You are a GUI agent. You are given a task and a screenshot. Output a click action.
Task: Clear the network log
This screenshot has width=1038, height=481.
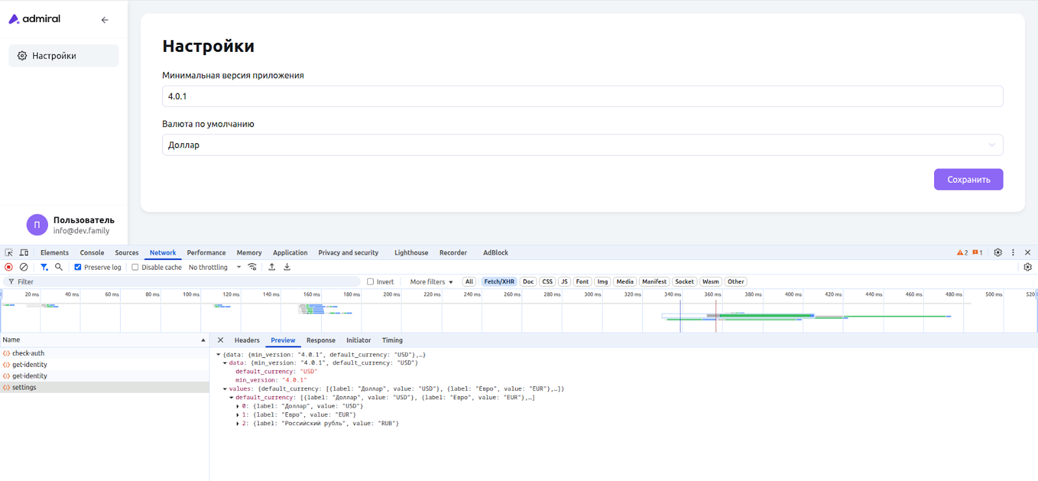(24, 267)
